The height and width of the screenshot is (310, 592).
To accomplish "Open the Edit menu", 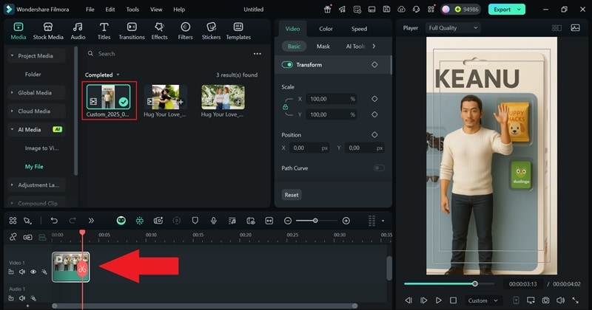I will tap(110, 10).
